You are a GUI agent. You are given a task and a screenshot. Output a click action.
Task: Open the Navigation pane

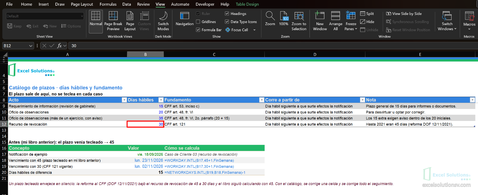185,19
